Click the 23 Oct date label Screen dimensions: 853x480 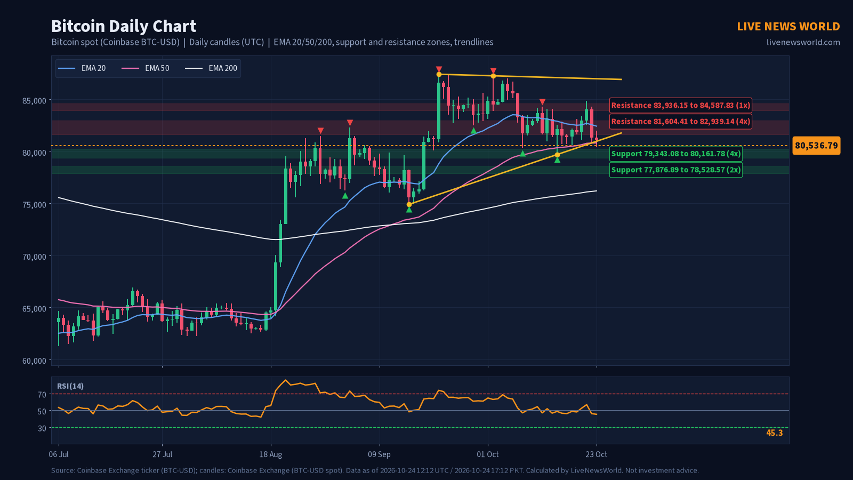[597, 454]
